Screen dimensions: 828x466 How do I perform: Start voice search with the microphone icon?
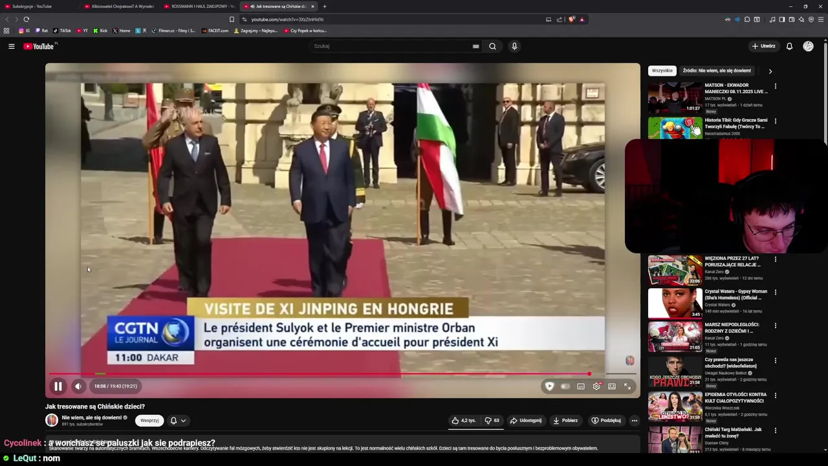514,46
